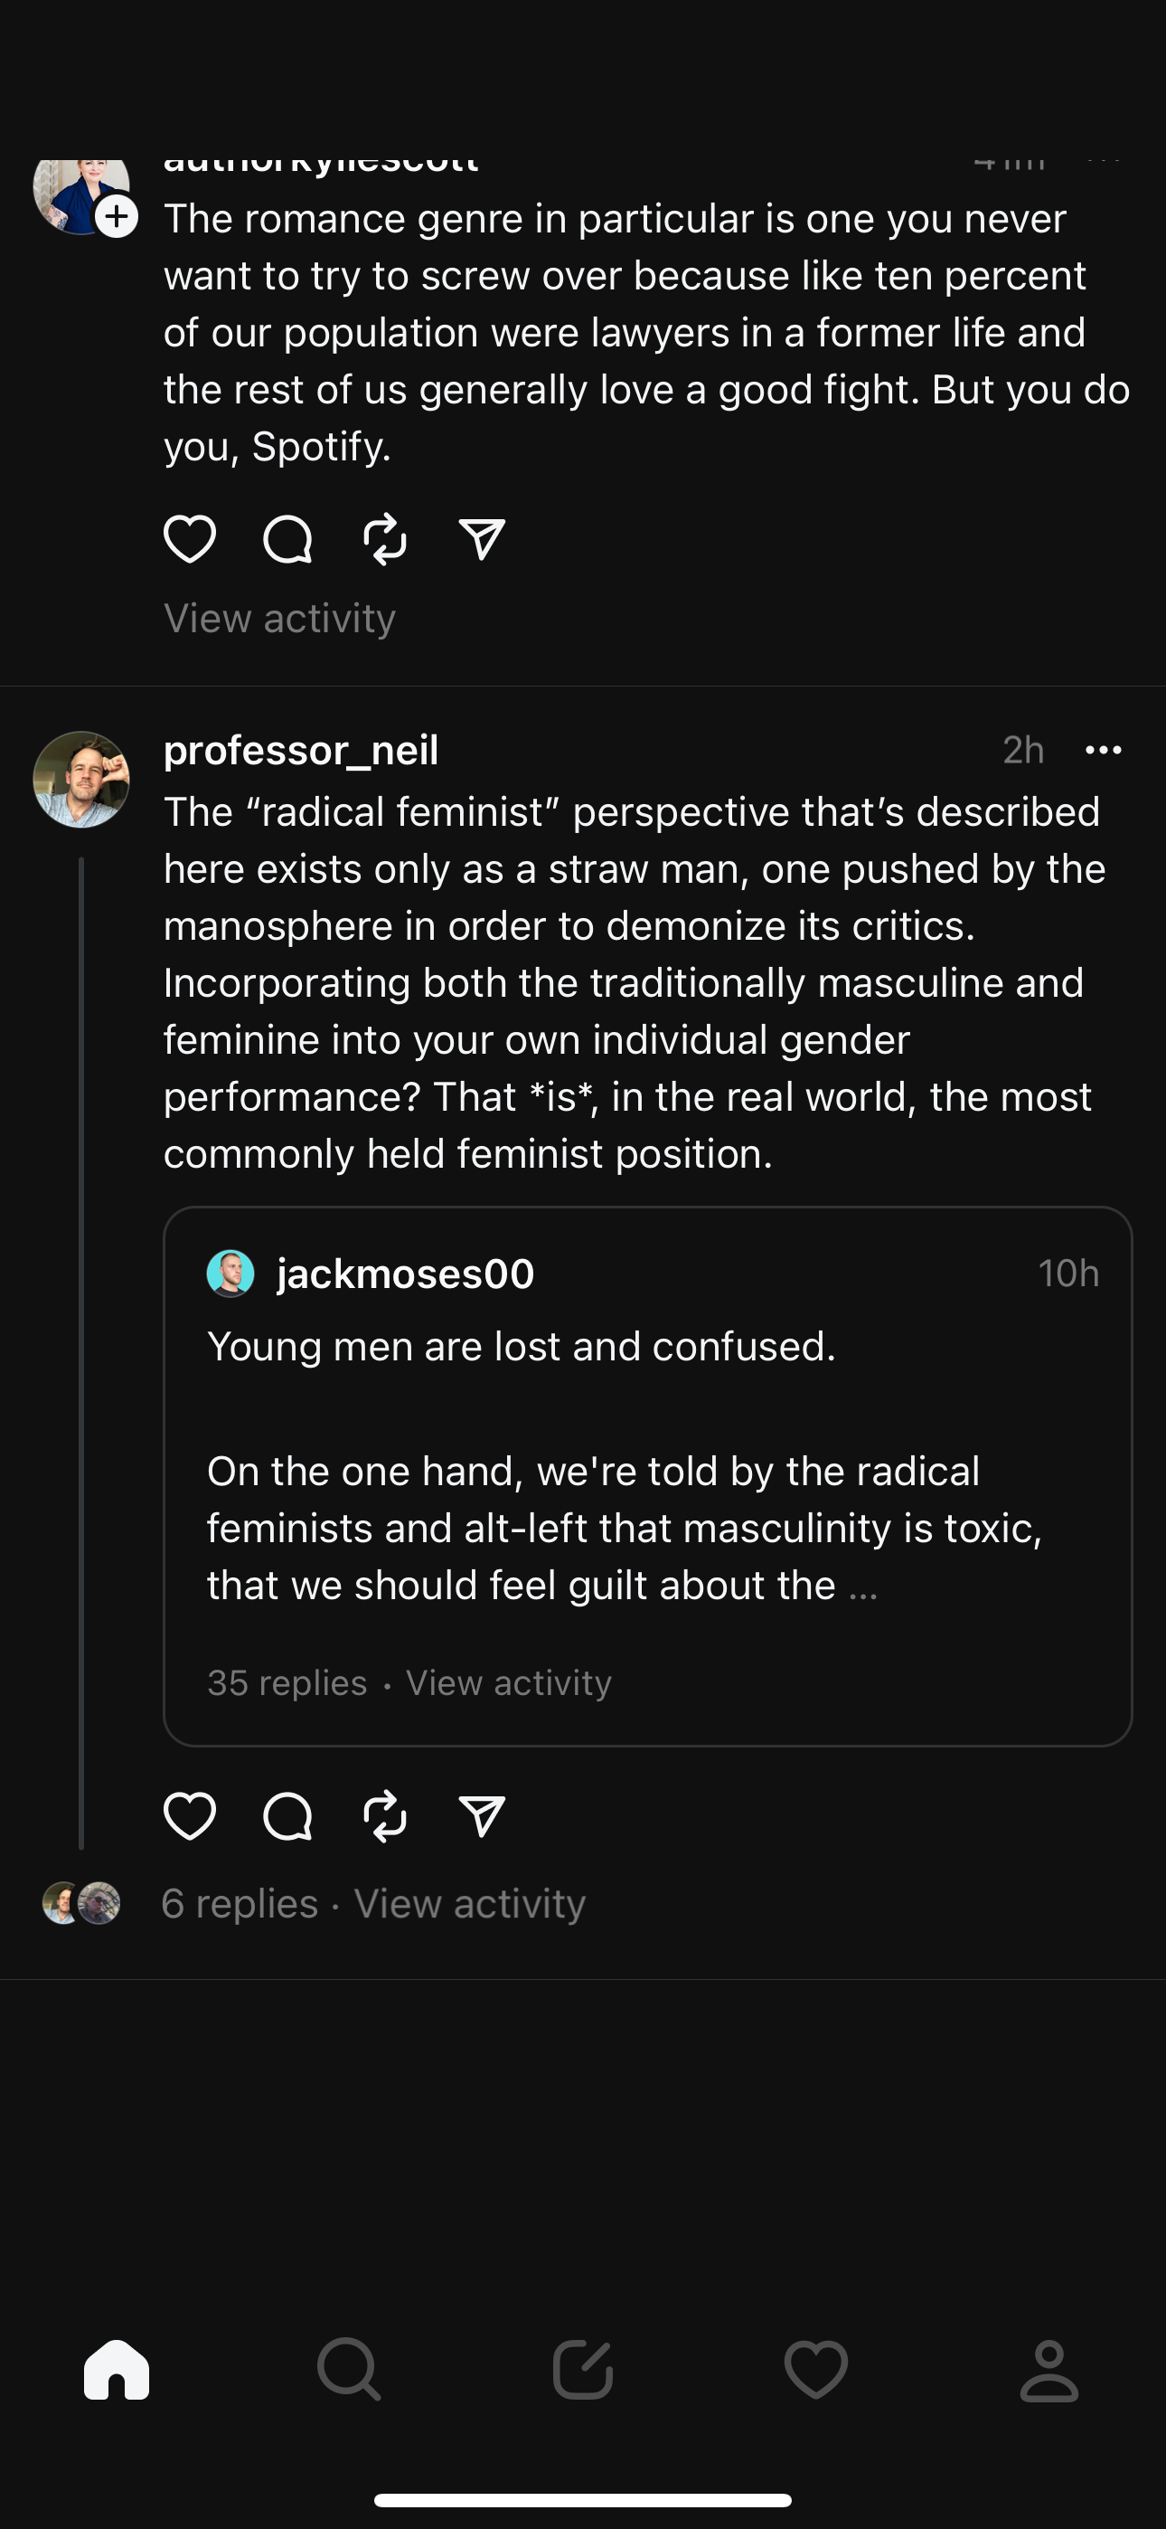Follow the author via plus badge on avatar
1166x2529 pixels.
click(117, 216)
